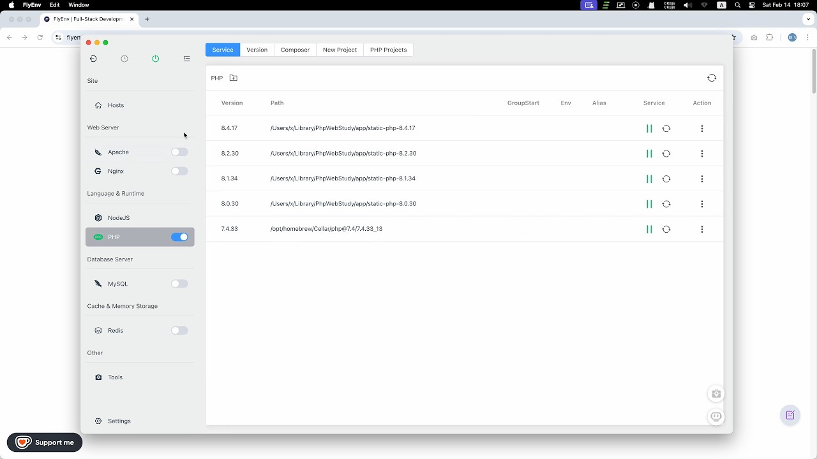Viewport: 817px width, 459px height.
Task: Click the browser page scrollbar at right
Action: point(814,70)
